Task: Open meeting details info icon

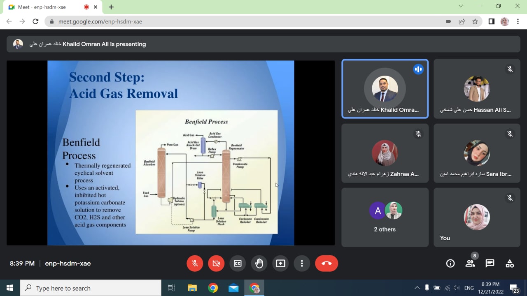Action: (x=450, y=264)
